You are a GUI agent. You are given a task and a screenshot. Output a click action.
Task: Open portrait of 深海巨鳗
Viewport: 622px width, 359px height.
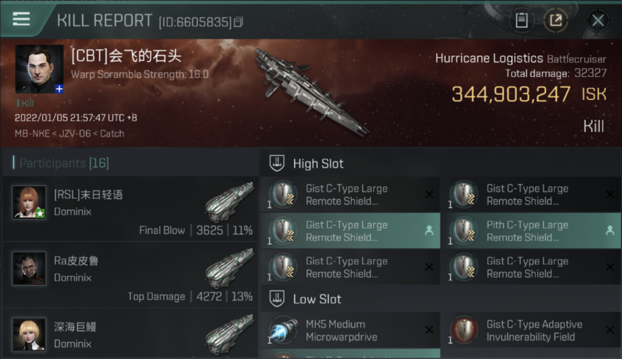(x=29, y=335)
